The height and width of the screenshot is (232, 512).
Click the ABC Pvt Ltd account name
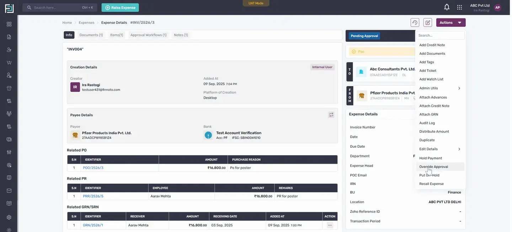(480, 5)
